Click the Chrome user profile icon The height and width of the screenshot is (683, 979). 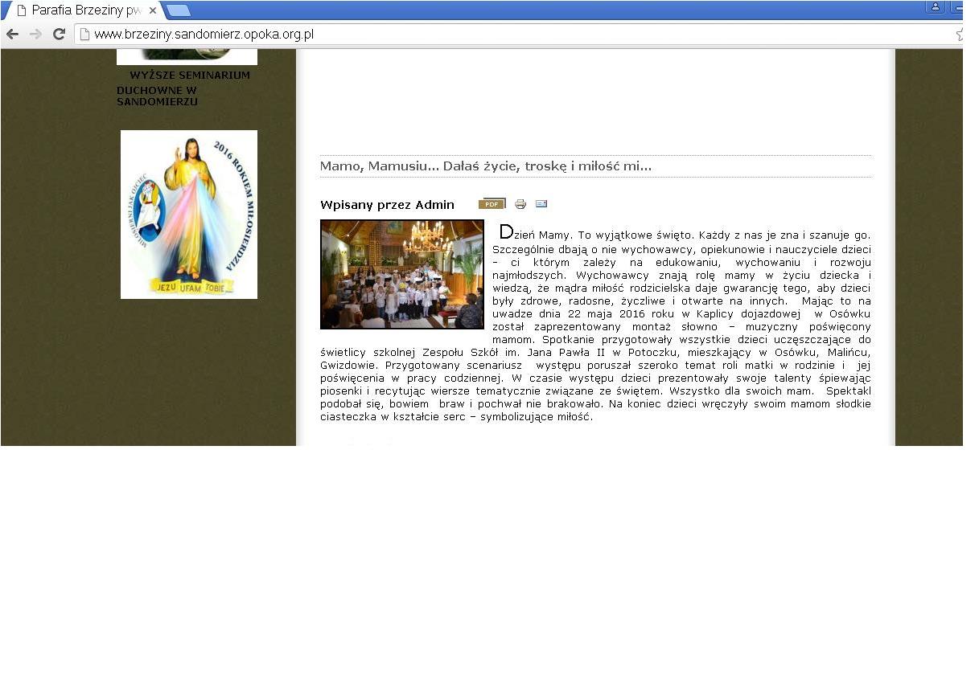point(935,7)
